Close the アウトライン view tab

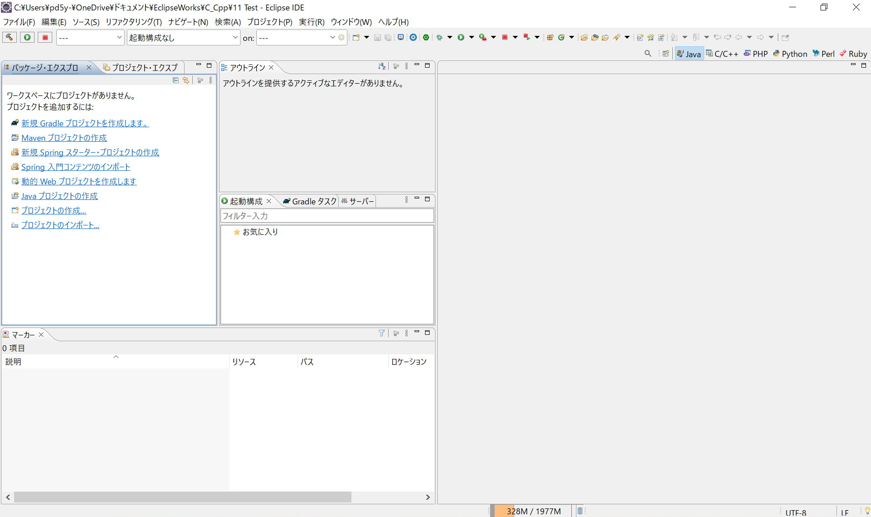[x=271, y=67]
